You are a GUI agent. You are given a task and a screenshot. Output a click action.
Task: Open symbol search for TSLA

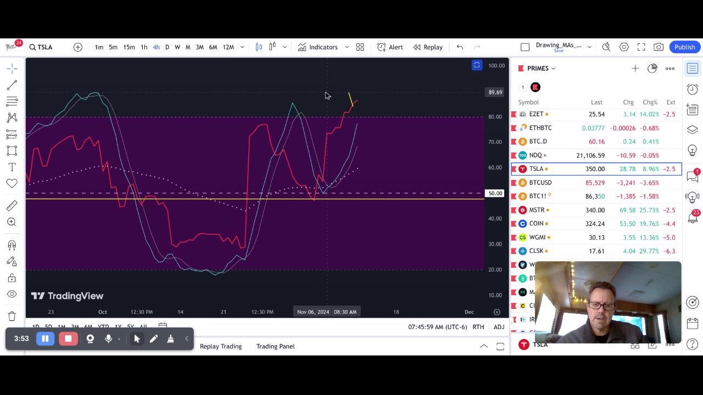point(41,47)
